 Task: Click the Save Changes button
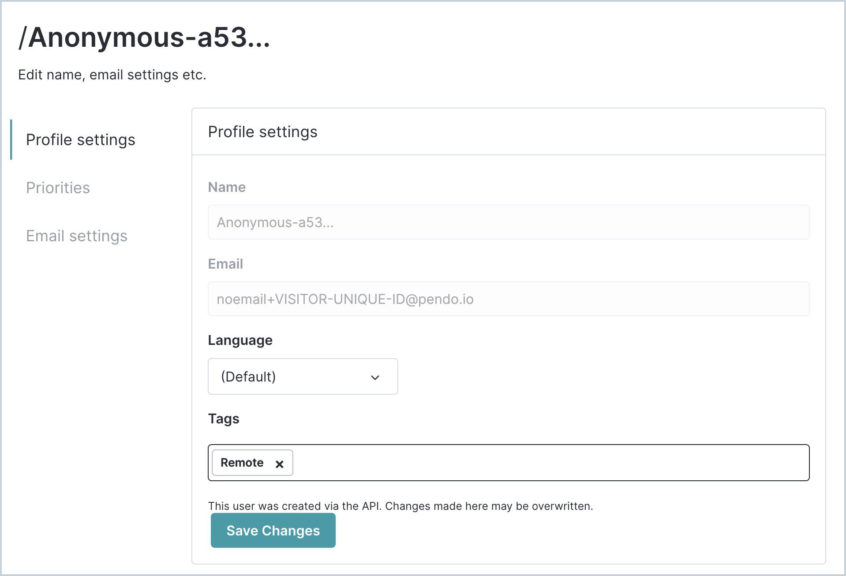click(273, 531)
